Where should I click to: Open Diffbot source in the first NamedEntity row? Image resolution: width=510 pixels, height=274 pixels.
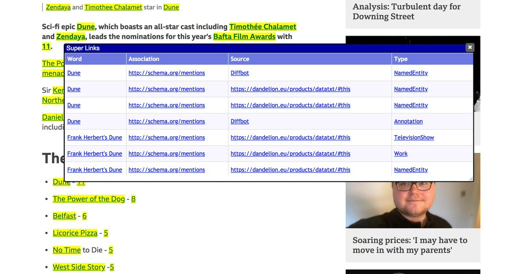tap(240, 73)
